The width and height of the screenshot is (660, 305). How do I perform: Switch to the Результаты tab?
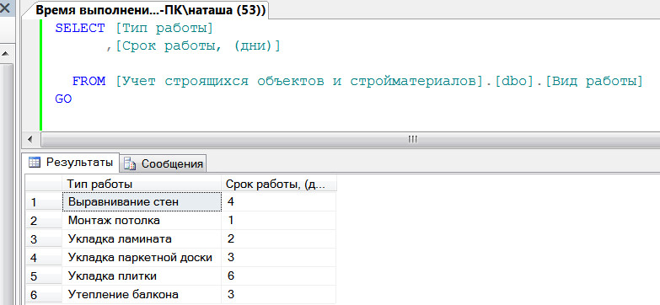click(71, 163)
